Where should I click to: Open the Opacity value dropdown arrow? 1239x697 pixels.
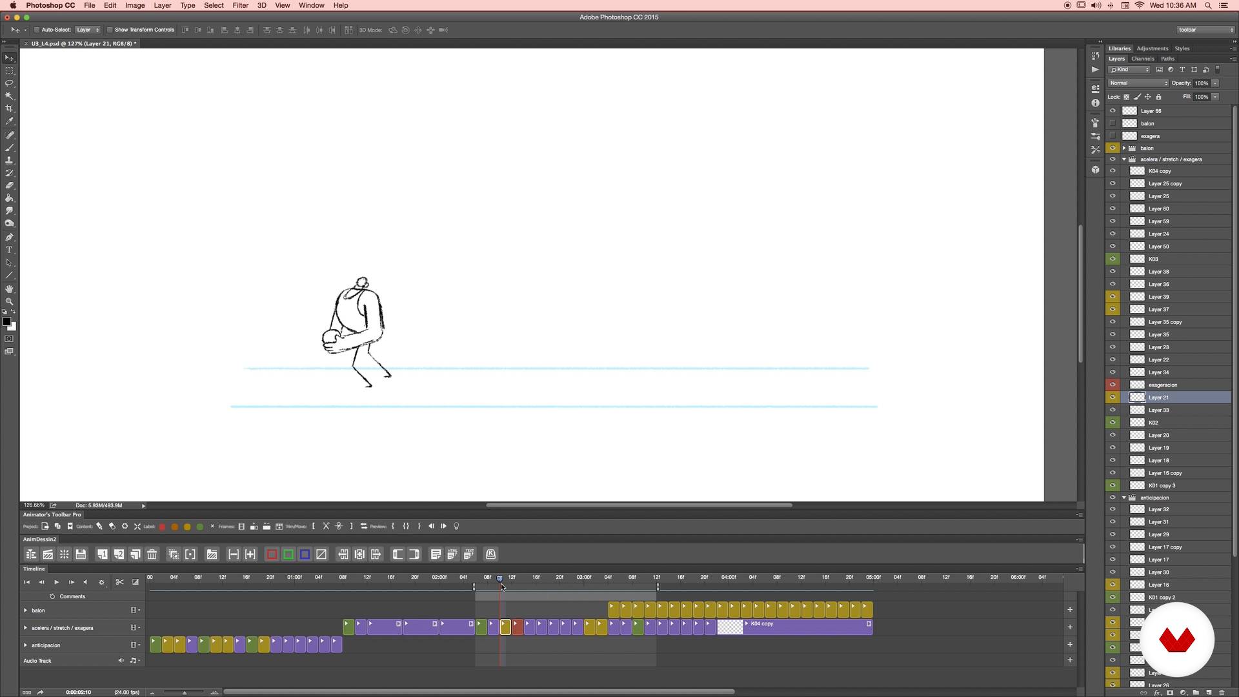1215,83
